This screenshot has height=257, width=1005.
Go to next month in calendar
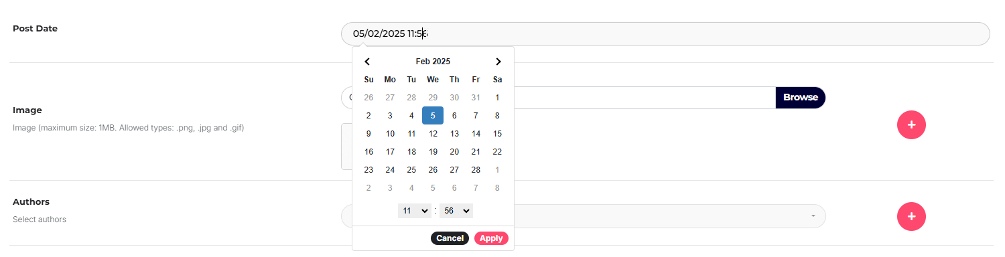(x=498, y=62)
